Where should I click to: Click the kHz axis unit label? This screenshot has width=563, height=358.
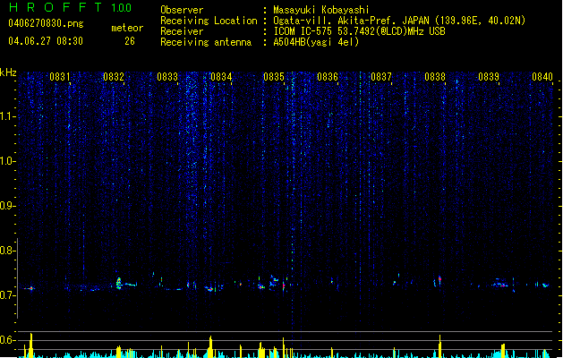click(8, 72)
